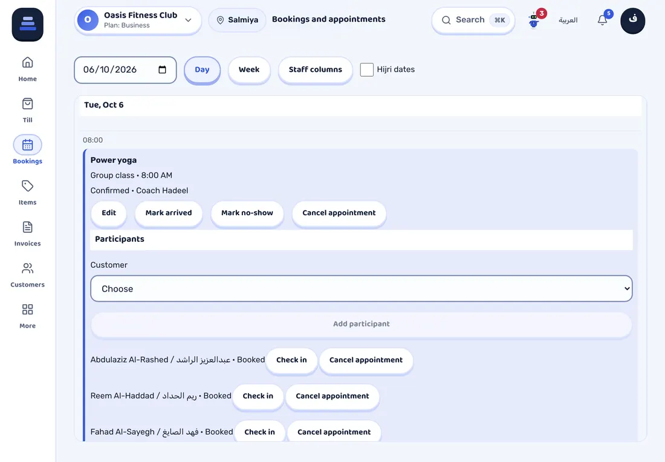Open the Items tag icon
Screen dimensions: 665x462
pyautogui.click(x=28, y=186)
